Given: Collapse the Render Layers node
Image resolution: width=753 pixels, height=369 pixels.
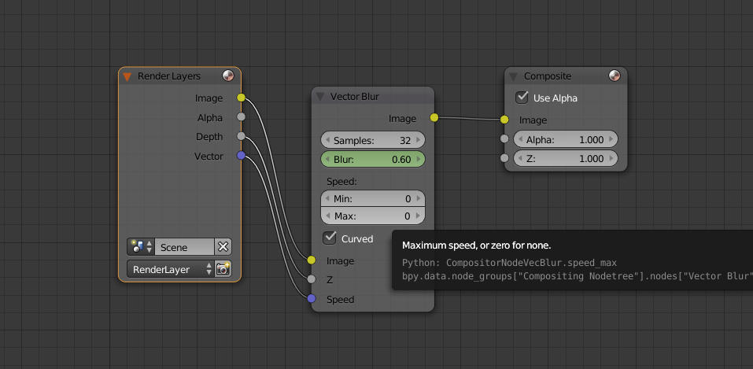Looking at the screenshot, I should point(127,76).
